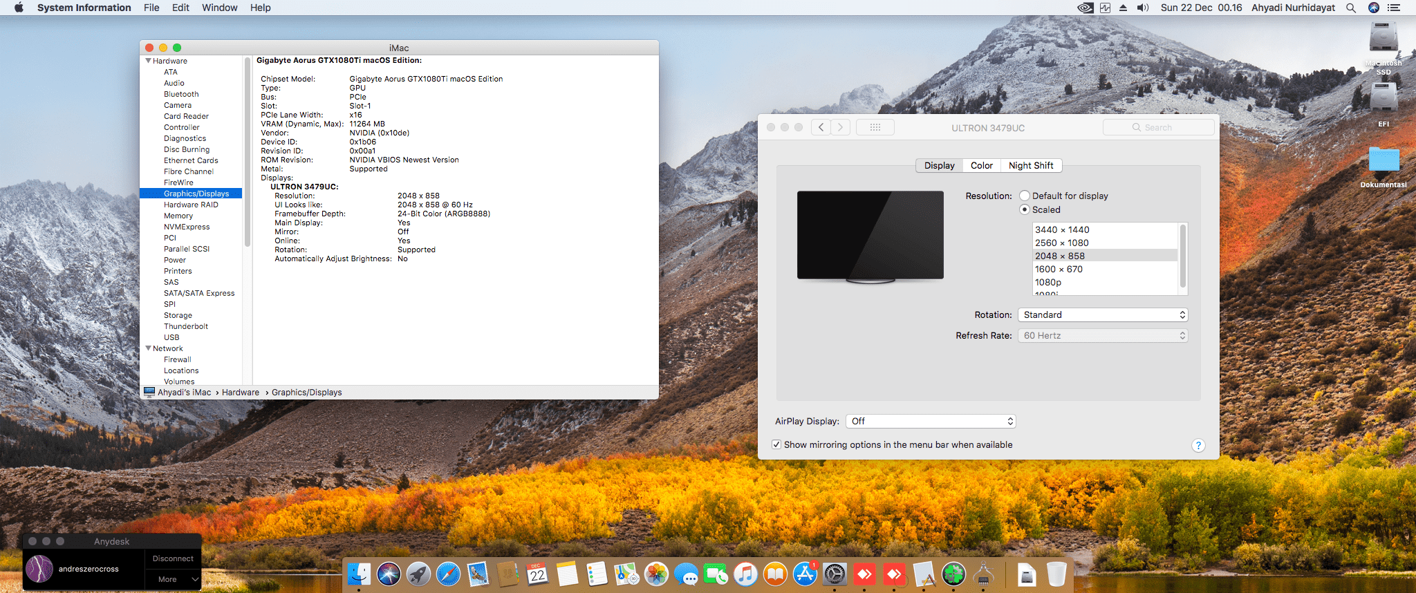This screenshot has width=1416, height=593.
Task: Switch to the Display tab
Action: click(x=939, y=165)
